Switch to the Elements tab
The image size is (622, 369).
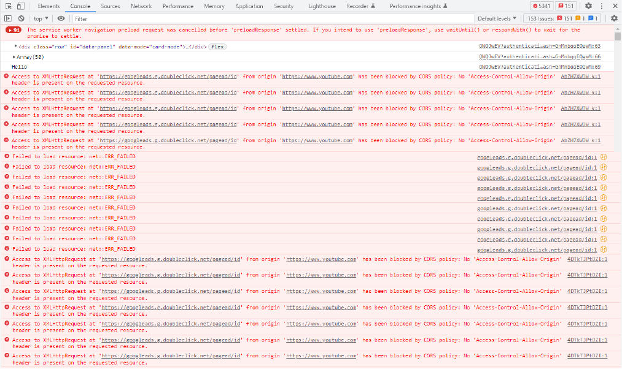click(x=49, y=6)
